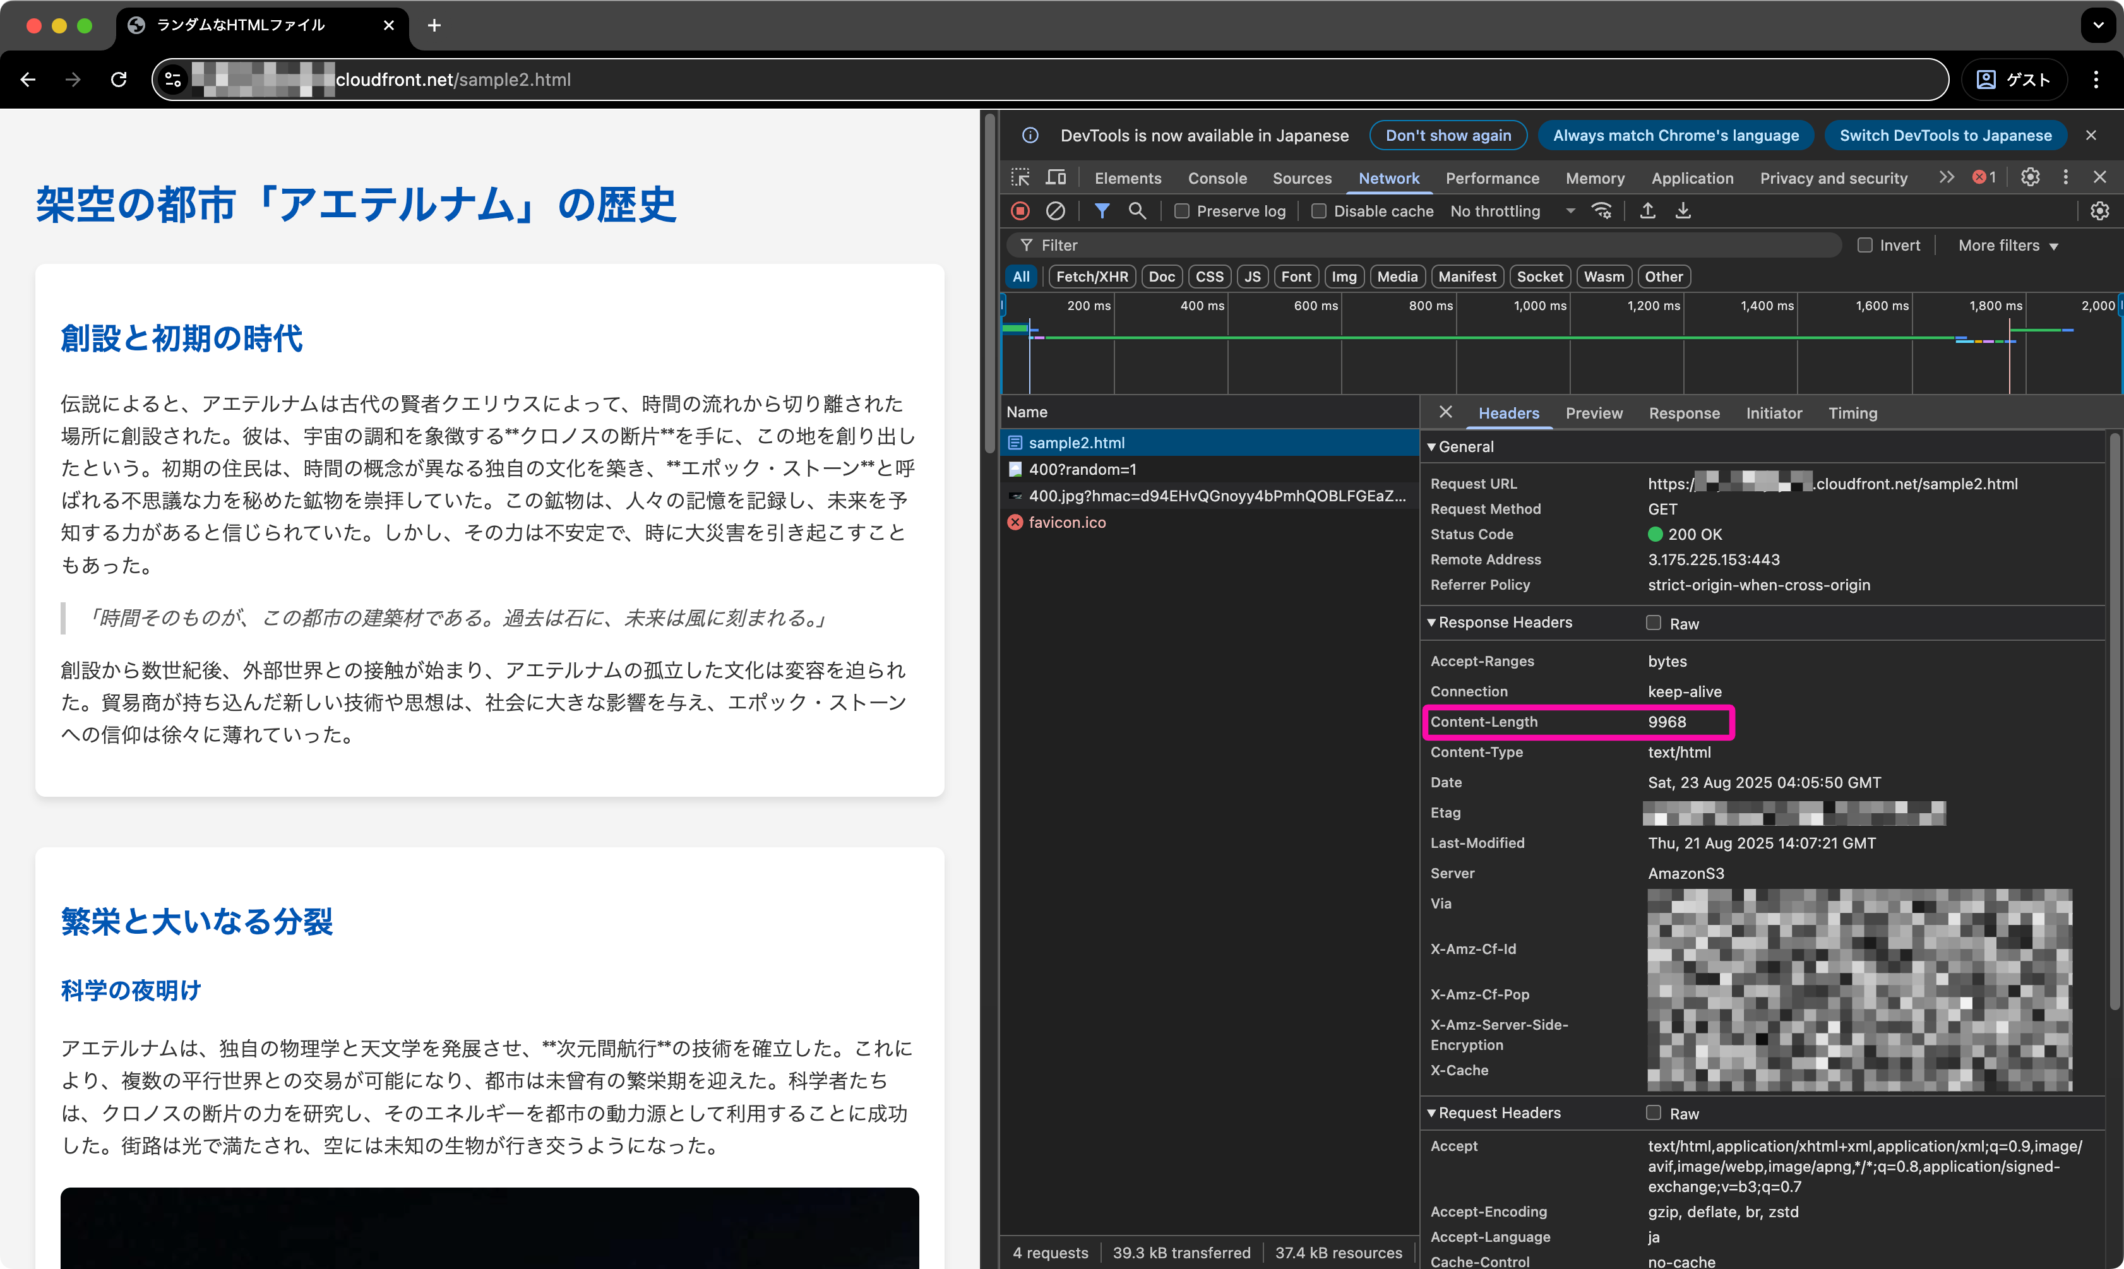Enable the Preserve log checkbox
The height and width of the screenshot is (1269, 2124).
click(1182, 210)
